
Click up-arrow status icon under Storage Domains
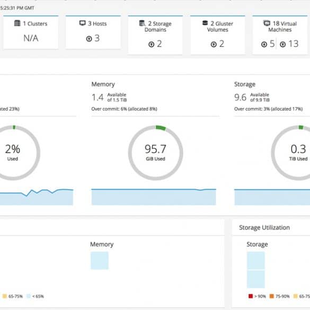pyautogui.click(x=151, y=45)
